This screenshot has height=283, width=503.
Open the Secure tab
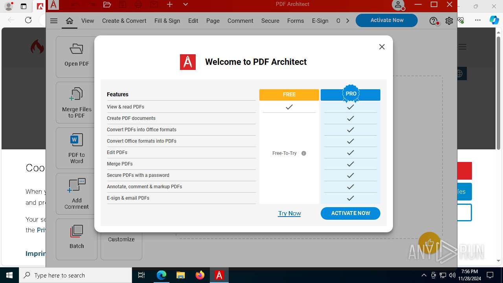[270, 21]
